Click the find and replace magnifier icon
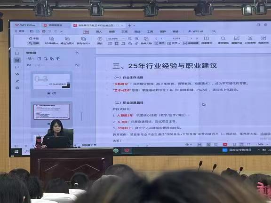The width and height of the screenshot is (271, 203). point(223,39)
